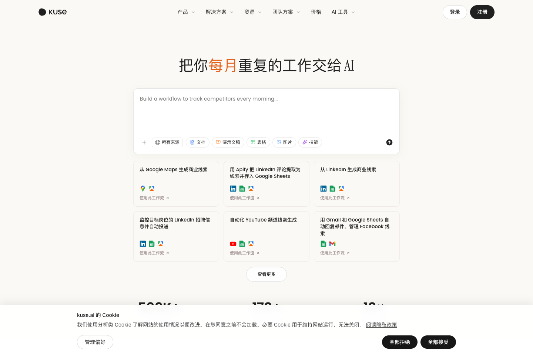Open the 价格 page
This screenshot has width=533, height=355.
click(316, 12)
